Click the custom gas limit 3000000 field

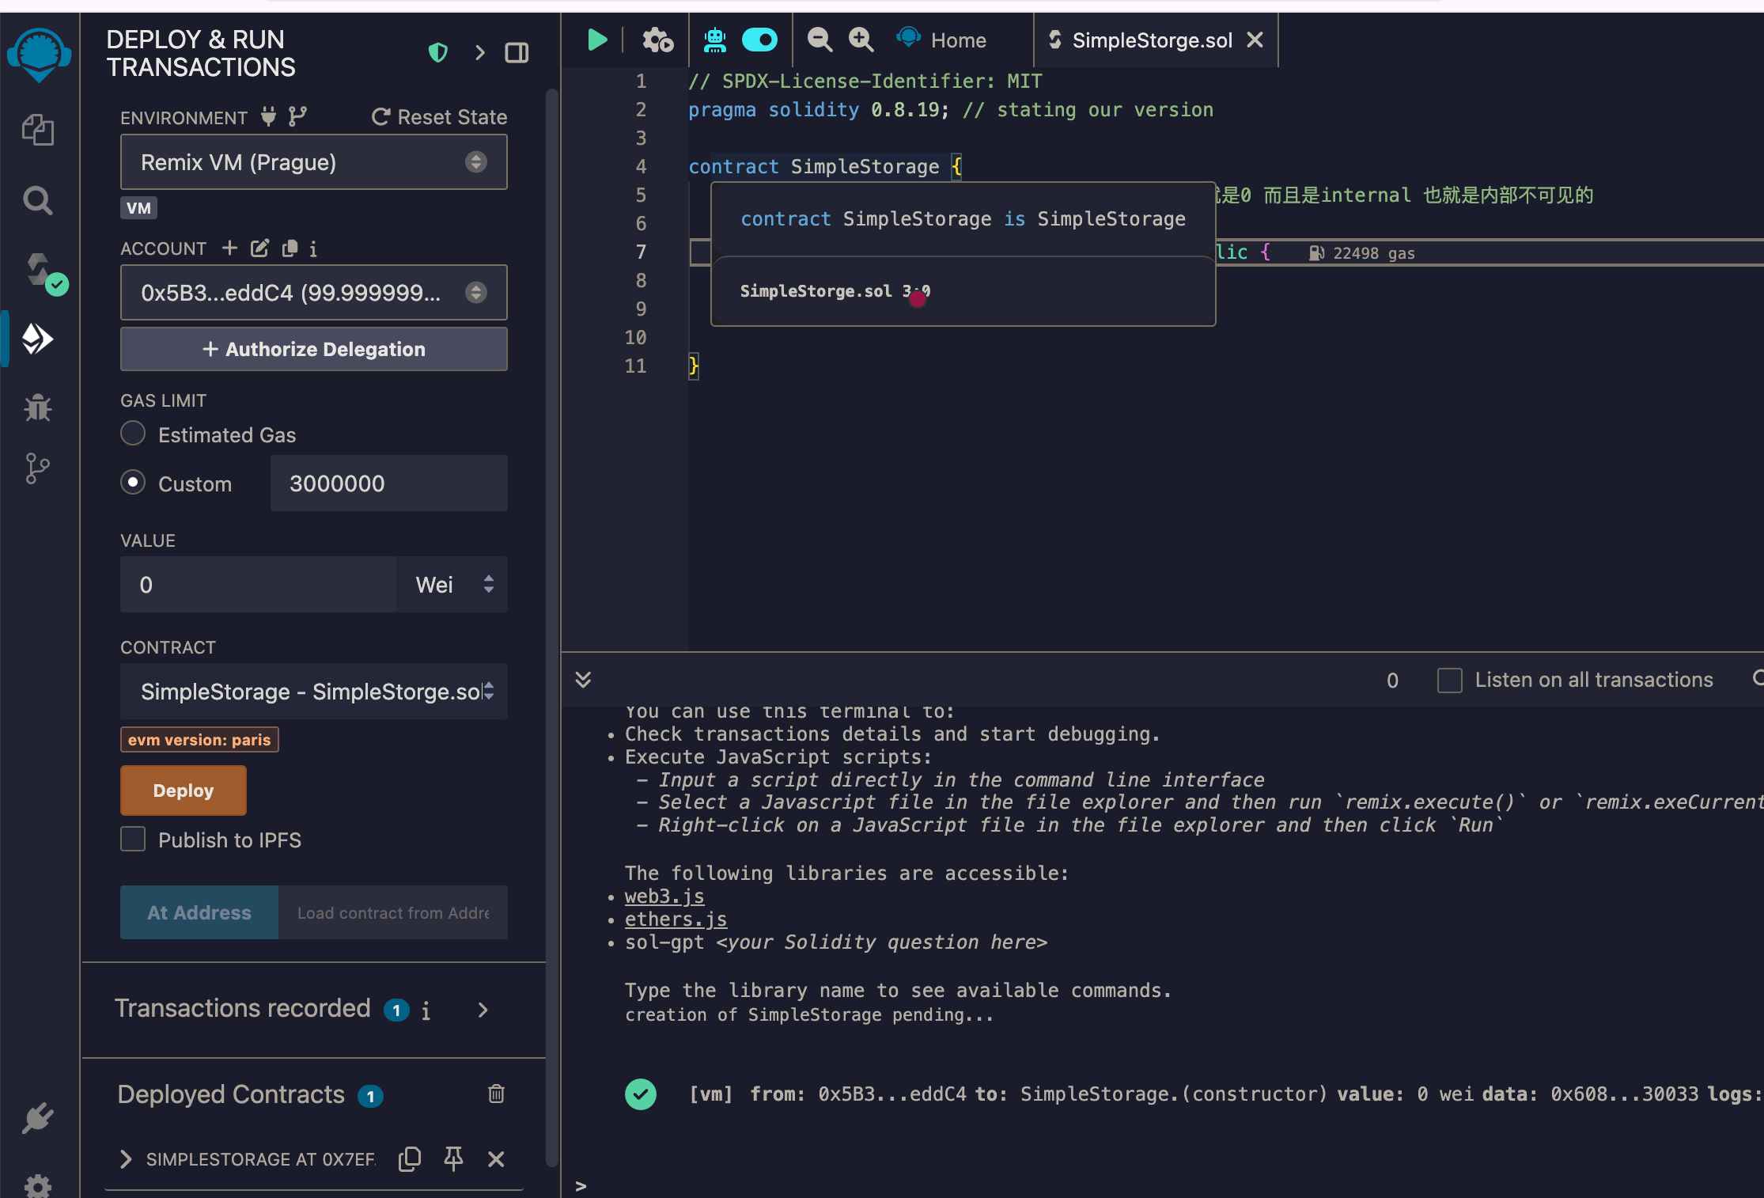click(389, 483)
